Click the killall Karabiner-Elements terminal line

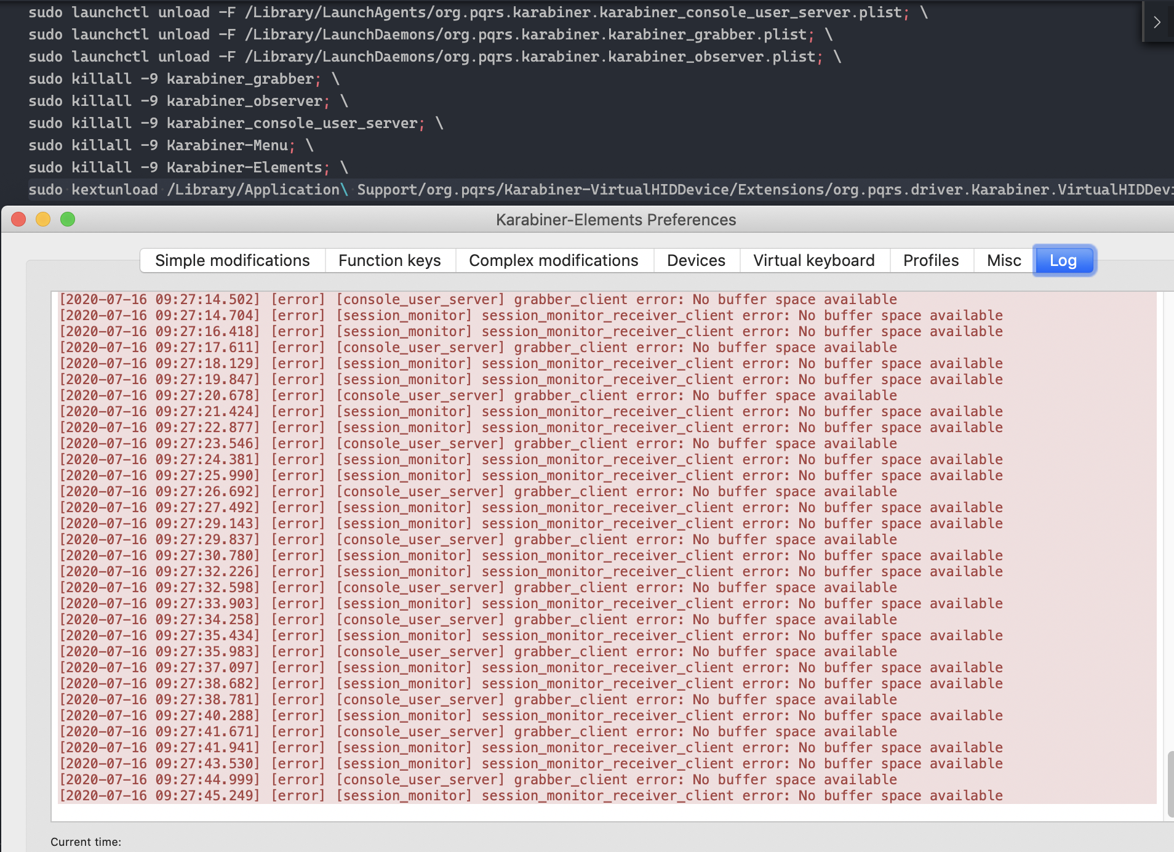click(188, 167)
